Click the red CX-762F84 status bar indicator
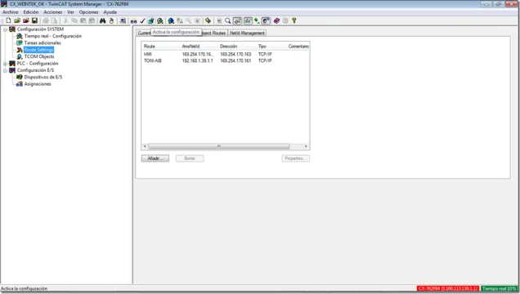 (448, 288)
